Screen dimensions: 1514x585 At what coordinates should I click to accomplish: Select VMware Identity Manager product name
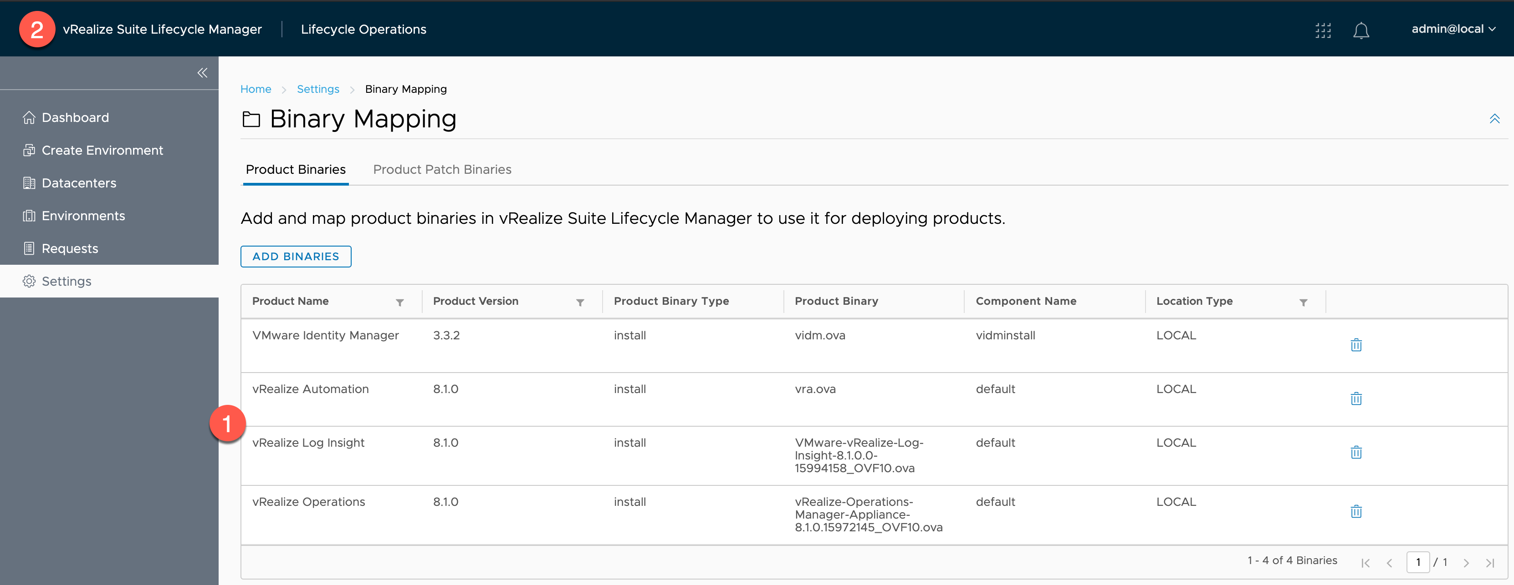325,335
